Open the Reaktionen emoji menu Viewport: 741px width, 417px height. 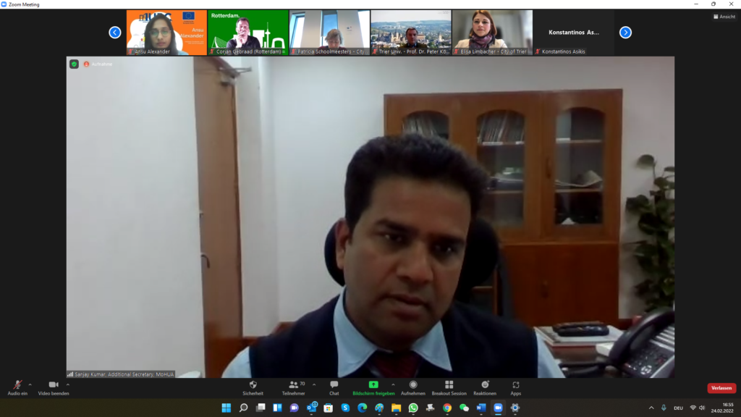tap(485, 385)
